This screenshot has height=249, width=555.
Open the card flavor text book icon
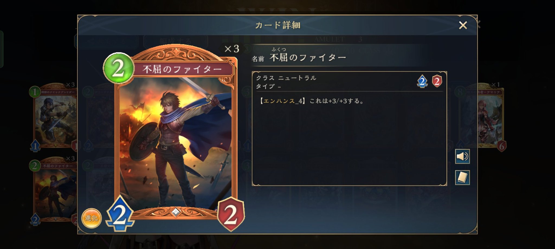point(462,177)
